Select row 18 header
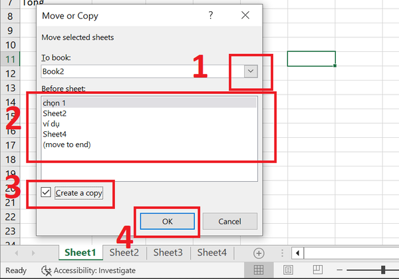The width and height of the screenshot is (399, 279). pos(10,160)
